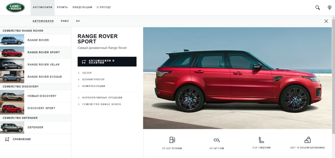This screenshot has height=158, width=335.
Task: Switch to the PHEV tab
Action: (x=65, y=21)
